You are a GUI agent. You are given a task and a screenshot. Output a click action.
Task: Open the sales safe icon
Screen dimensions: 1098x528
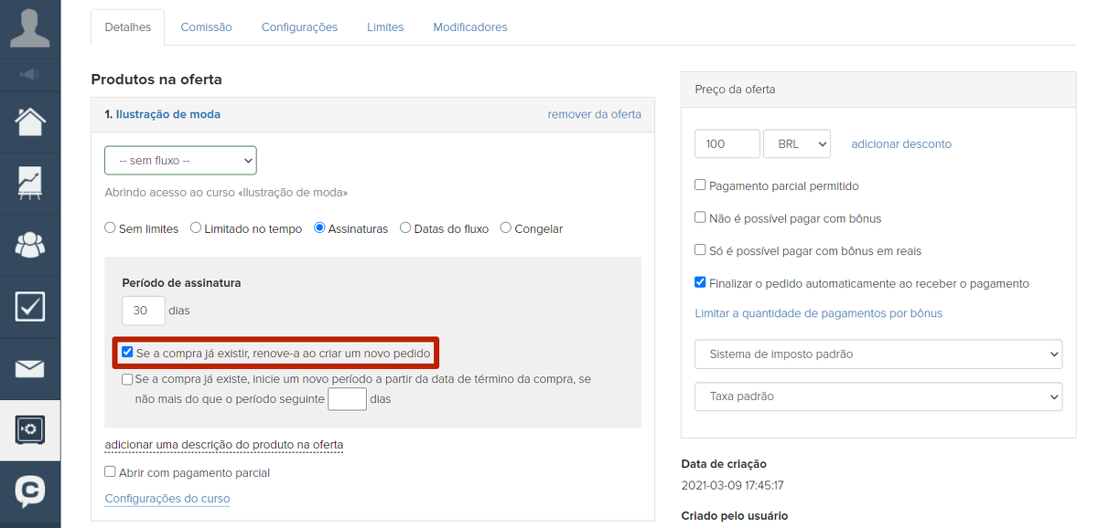[x=30, y=430]
